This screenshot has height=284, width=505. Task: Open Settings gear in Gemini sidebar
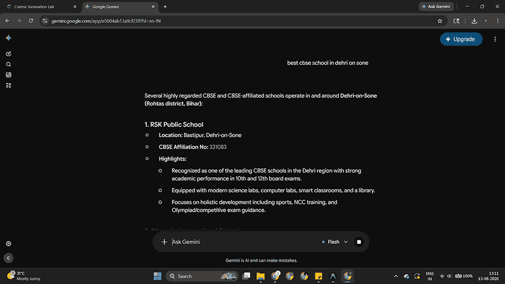[8, 244]
